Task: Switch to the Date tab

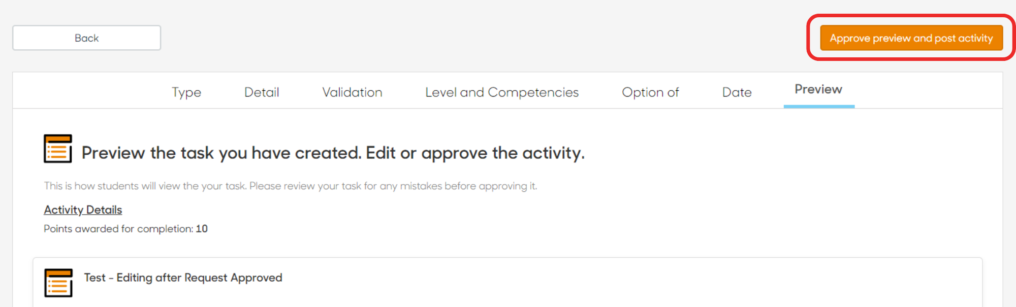Action: pyautogui.click(x=737, y=92)
